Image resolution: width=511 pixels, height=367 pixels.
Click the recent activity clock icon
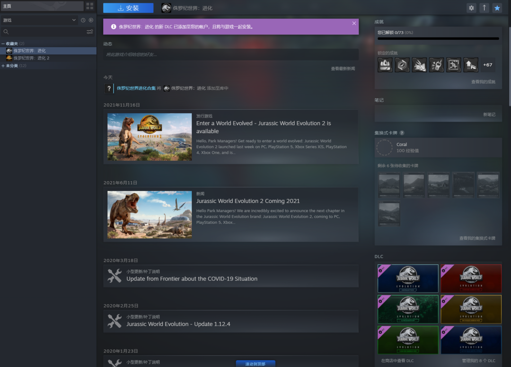point(83,20)
